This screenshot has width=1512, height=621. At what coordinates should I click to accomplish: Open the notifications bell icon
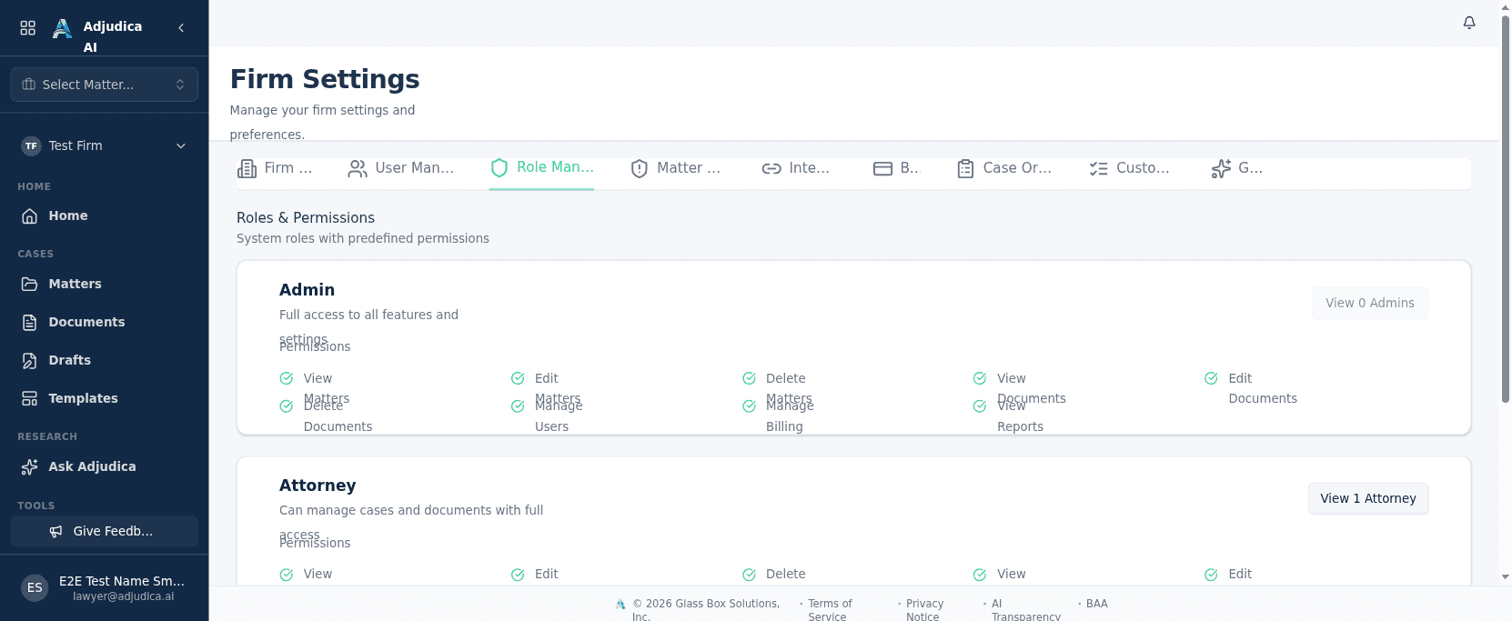[x=1469, y=23]
